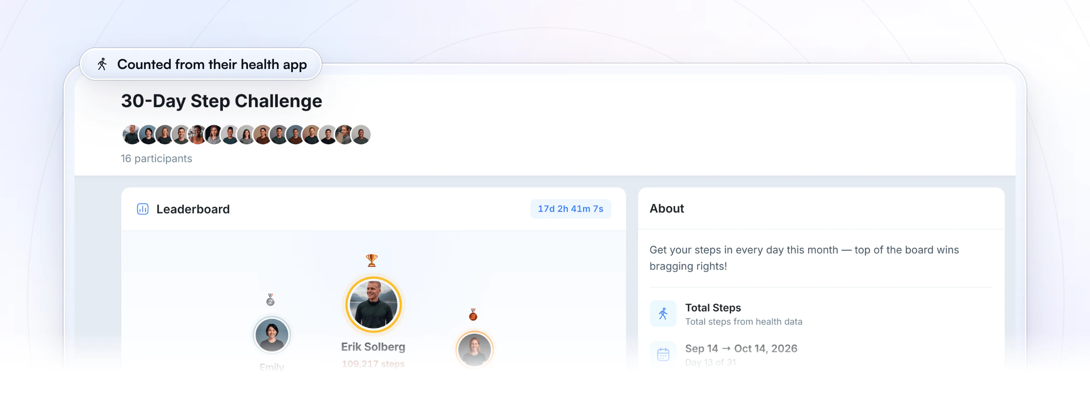
Task: Click the 'Day 13 of 31' text
Action: tap(710, 362)
